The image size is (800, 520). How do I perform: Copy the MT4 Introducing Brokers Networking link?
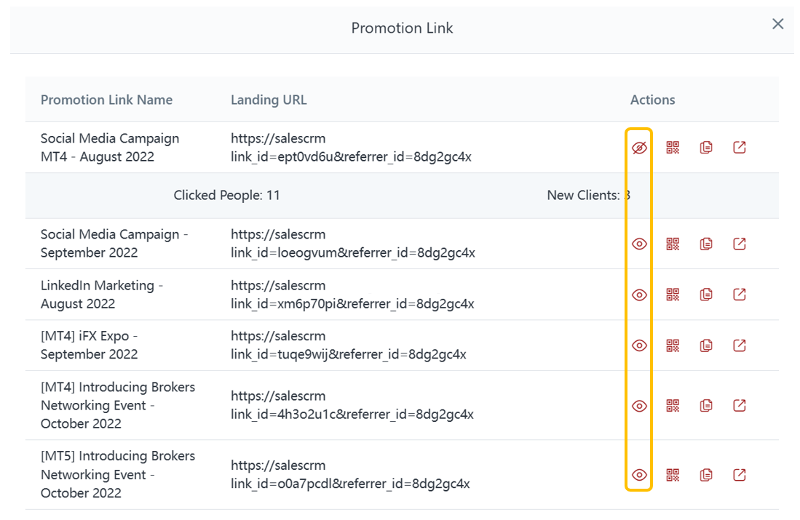point(706,405)
